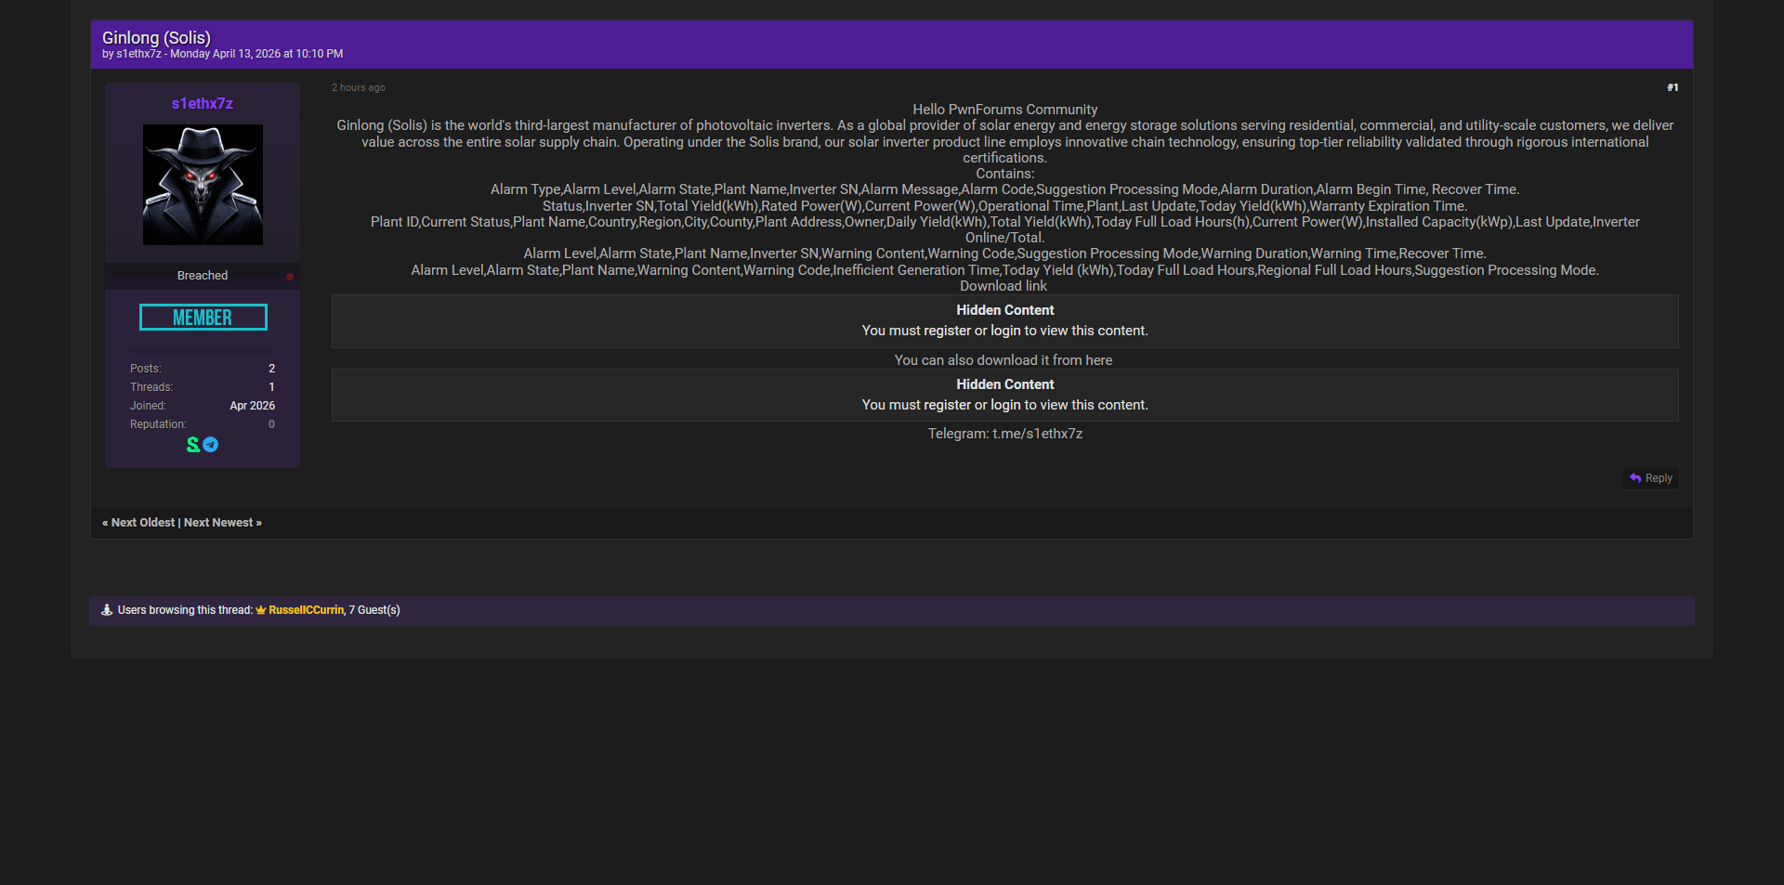The width and height of the screenshot is (1784, 885).
Task: Click the MEMBER rank badge
Action: click(203, 318)
